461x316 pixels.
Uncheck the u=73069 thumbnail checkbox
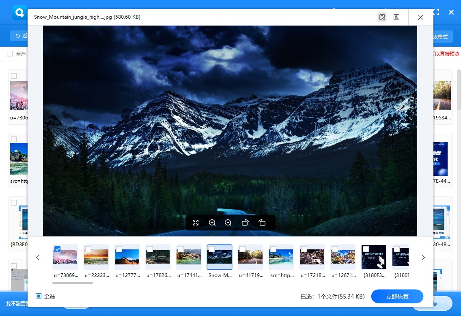[x=57, y=249]
